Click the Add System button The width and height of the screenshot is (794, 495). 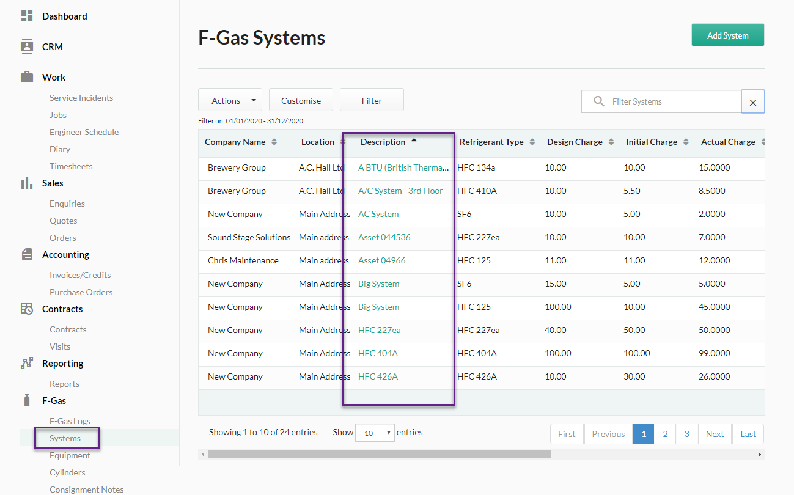(727, 35)
